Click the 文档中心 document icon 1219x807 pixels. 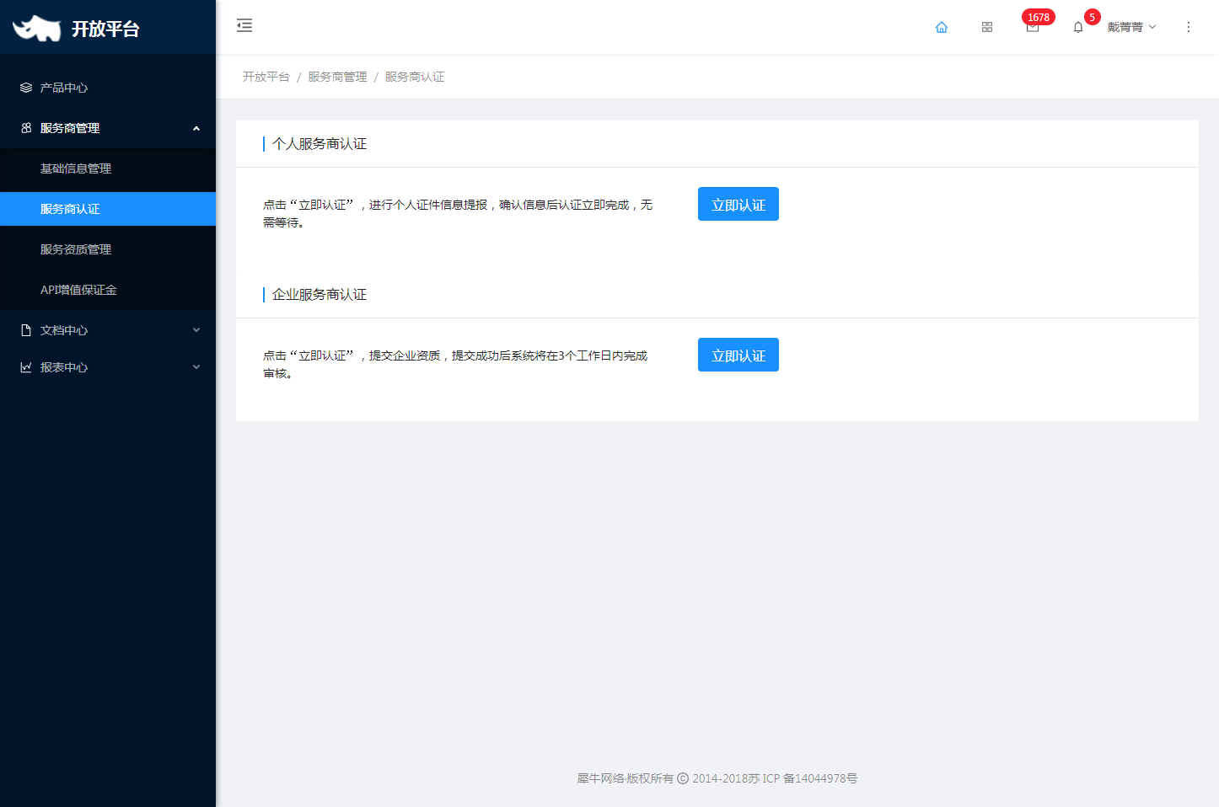point(26,330)
